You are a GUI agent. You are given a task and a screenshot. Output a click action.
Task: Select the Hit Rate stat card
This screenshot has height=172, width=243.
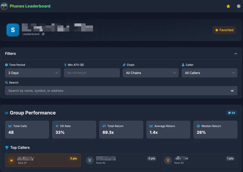click(x=74, y=130)
